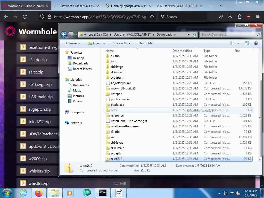
Task: Sort files by the Name column header
Action: pyautogui.click(x=137, y=51)
